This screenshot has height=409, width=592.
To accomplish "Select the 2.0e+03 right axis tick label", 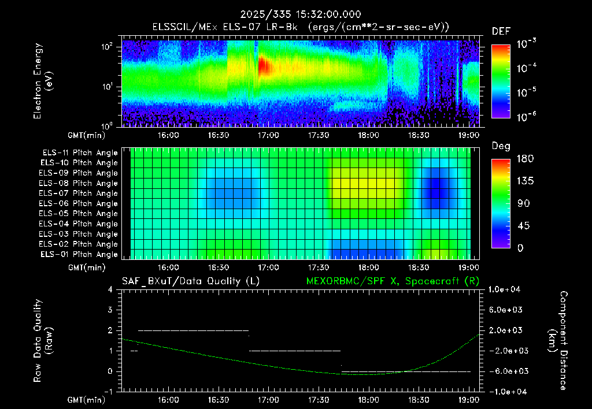I will (506, 330).
